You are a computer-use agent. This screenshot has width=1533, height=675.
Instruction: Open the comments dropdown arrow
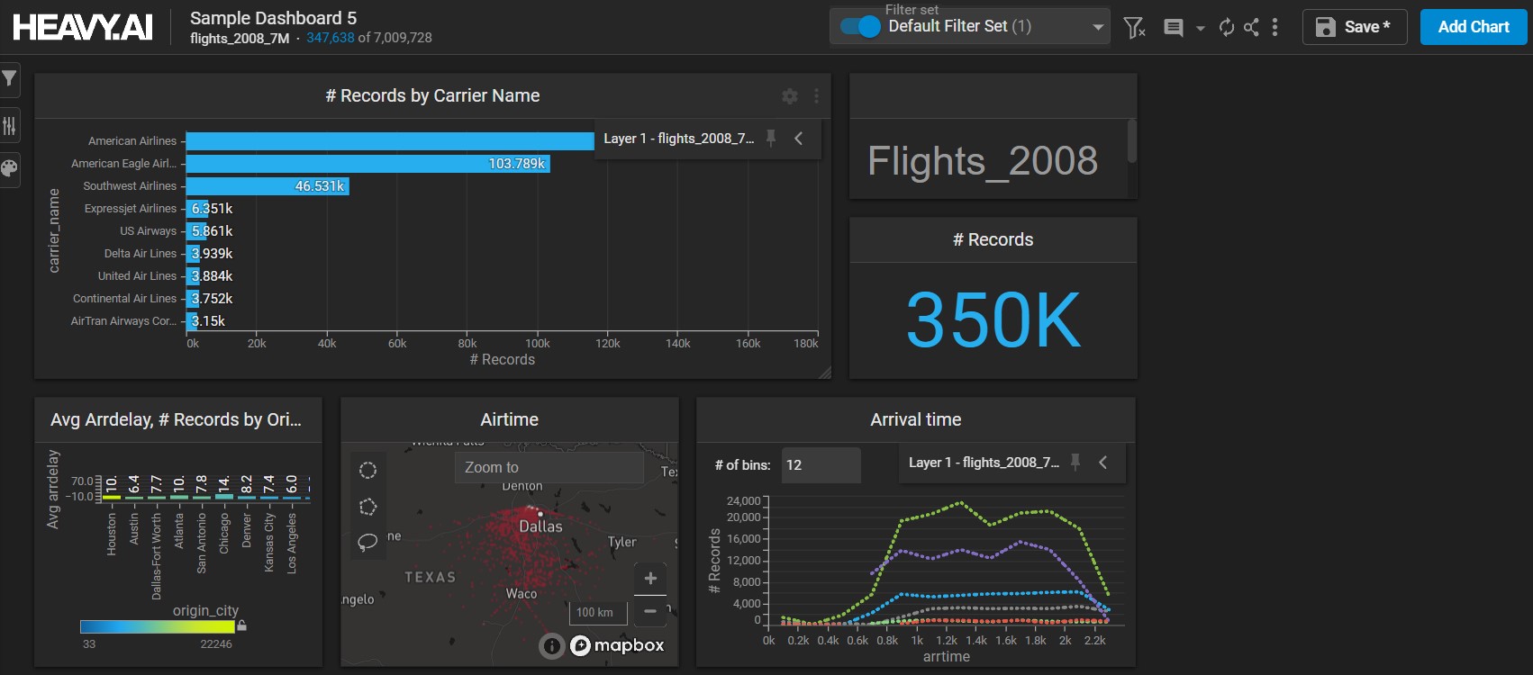pyautogui.click(x=1200, y=28)
